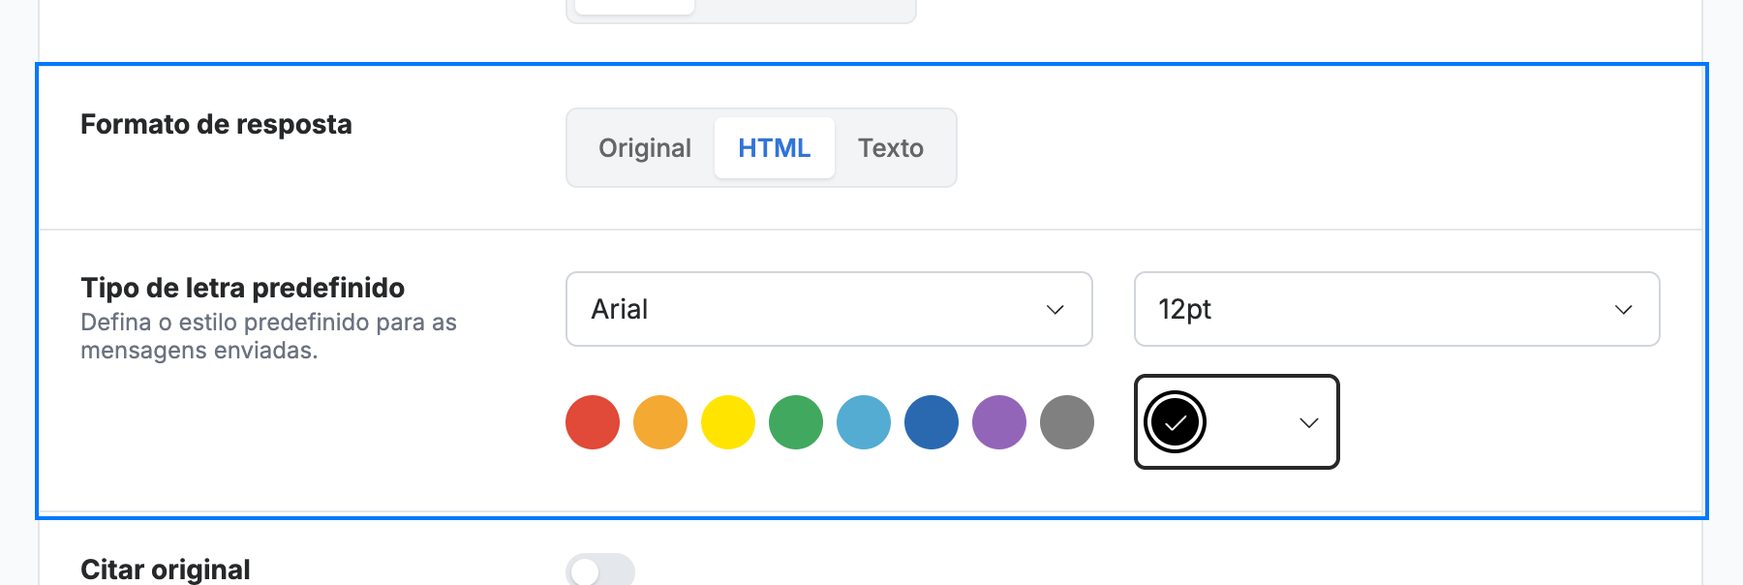This screenshot has height=585, width=1743.
Task: Pick the orange color swatch
Action: (660, 422)
